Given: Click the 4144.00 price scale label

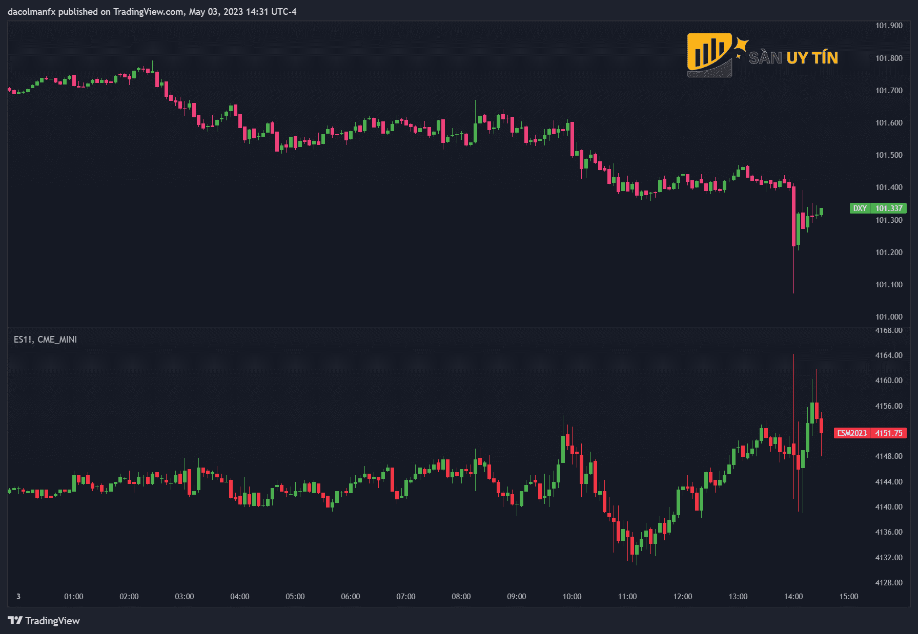Looking at the screenshot, I should point(889,482).
